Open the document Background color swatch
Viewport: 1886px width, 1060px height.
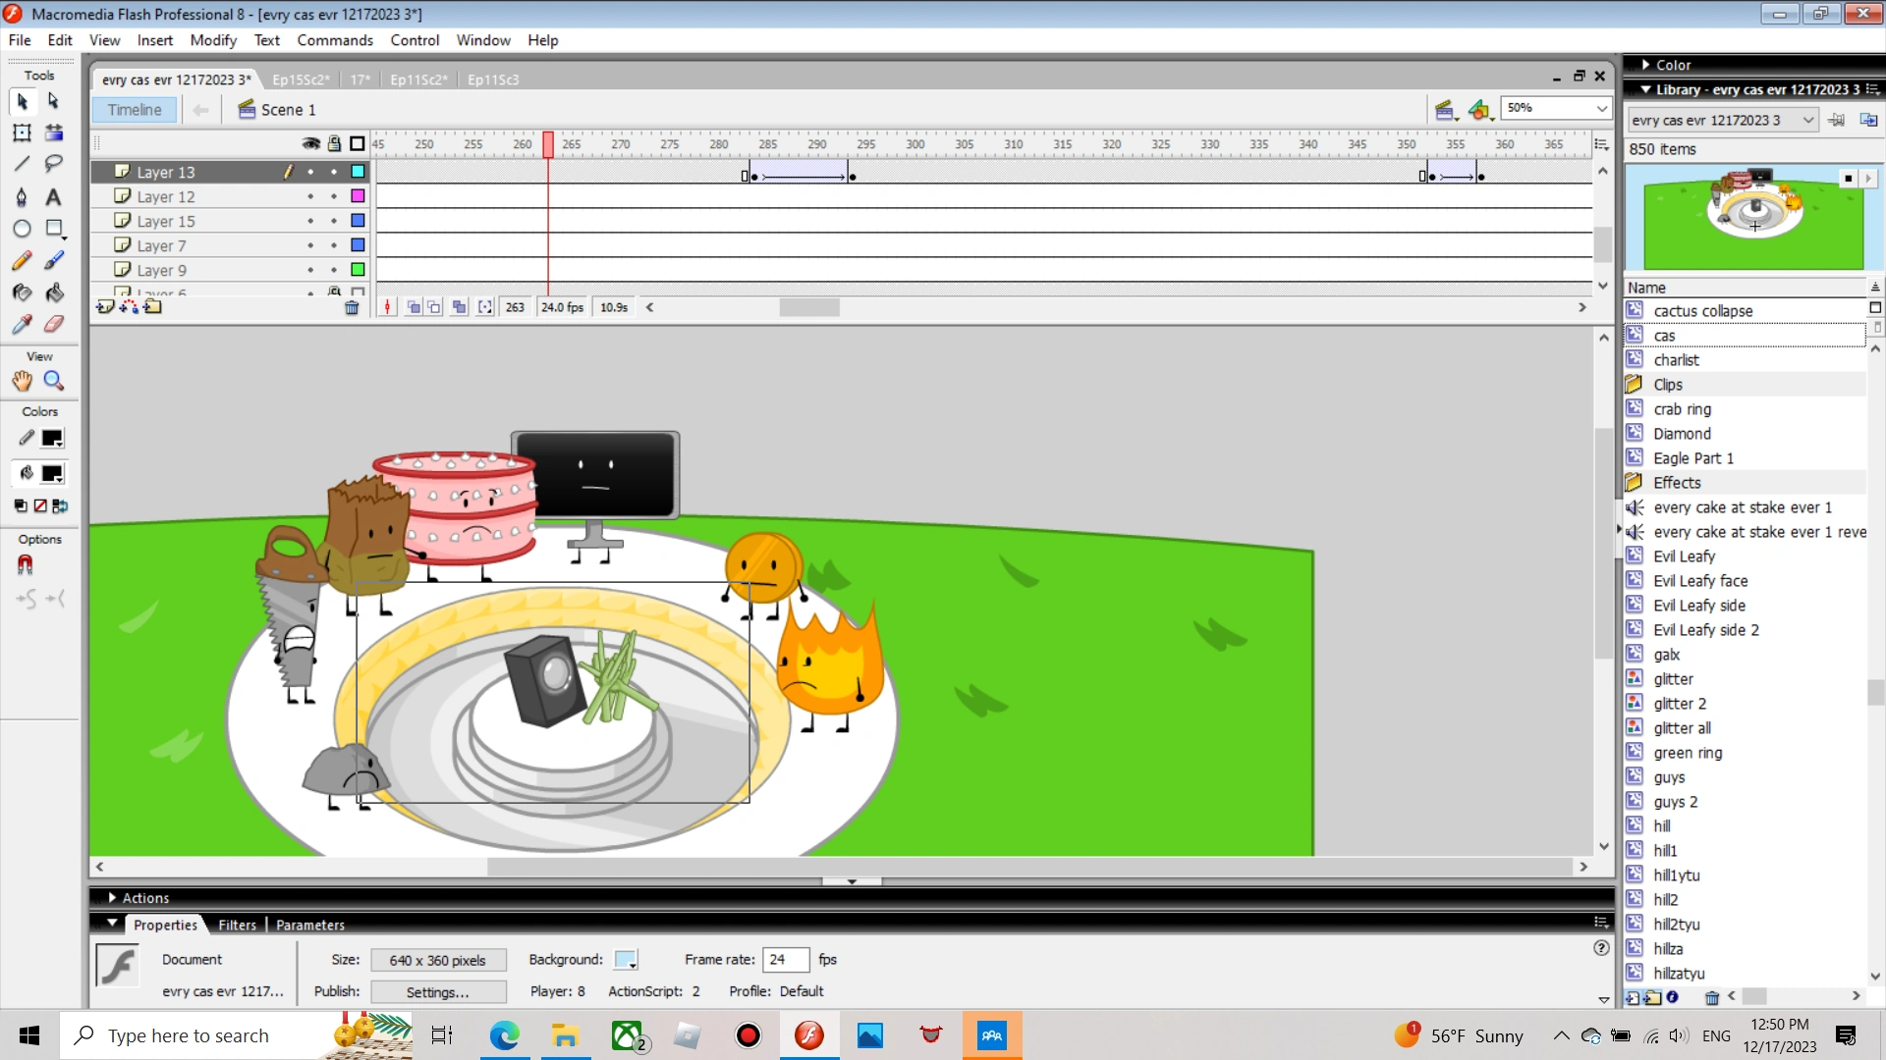626,960
